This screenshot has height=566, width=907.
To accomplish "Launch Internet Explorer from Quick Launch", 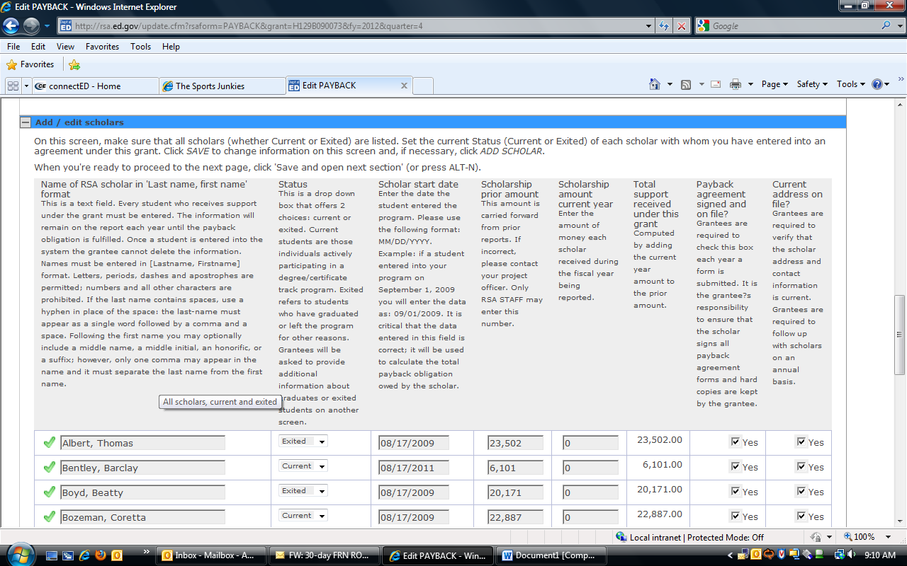I will pos(84,555).
